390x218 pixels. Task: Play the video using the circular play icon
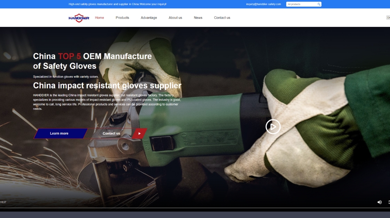273,127
